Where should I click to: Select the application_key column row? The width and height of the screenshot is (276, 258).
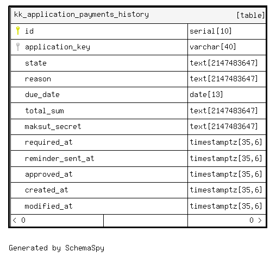coord(138,47)
